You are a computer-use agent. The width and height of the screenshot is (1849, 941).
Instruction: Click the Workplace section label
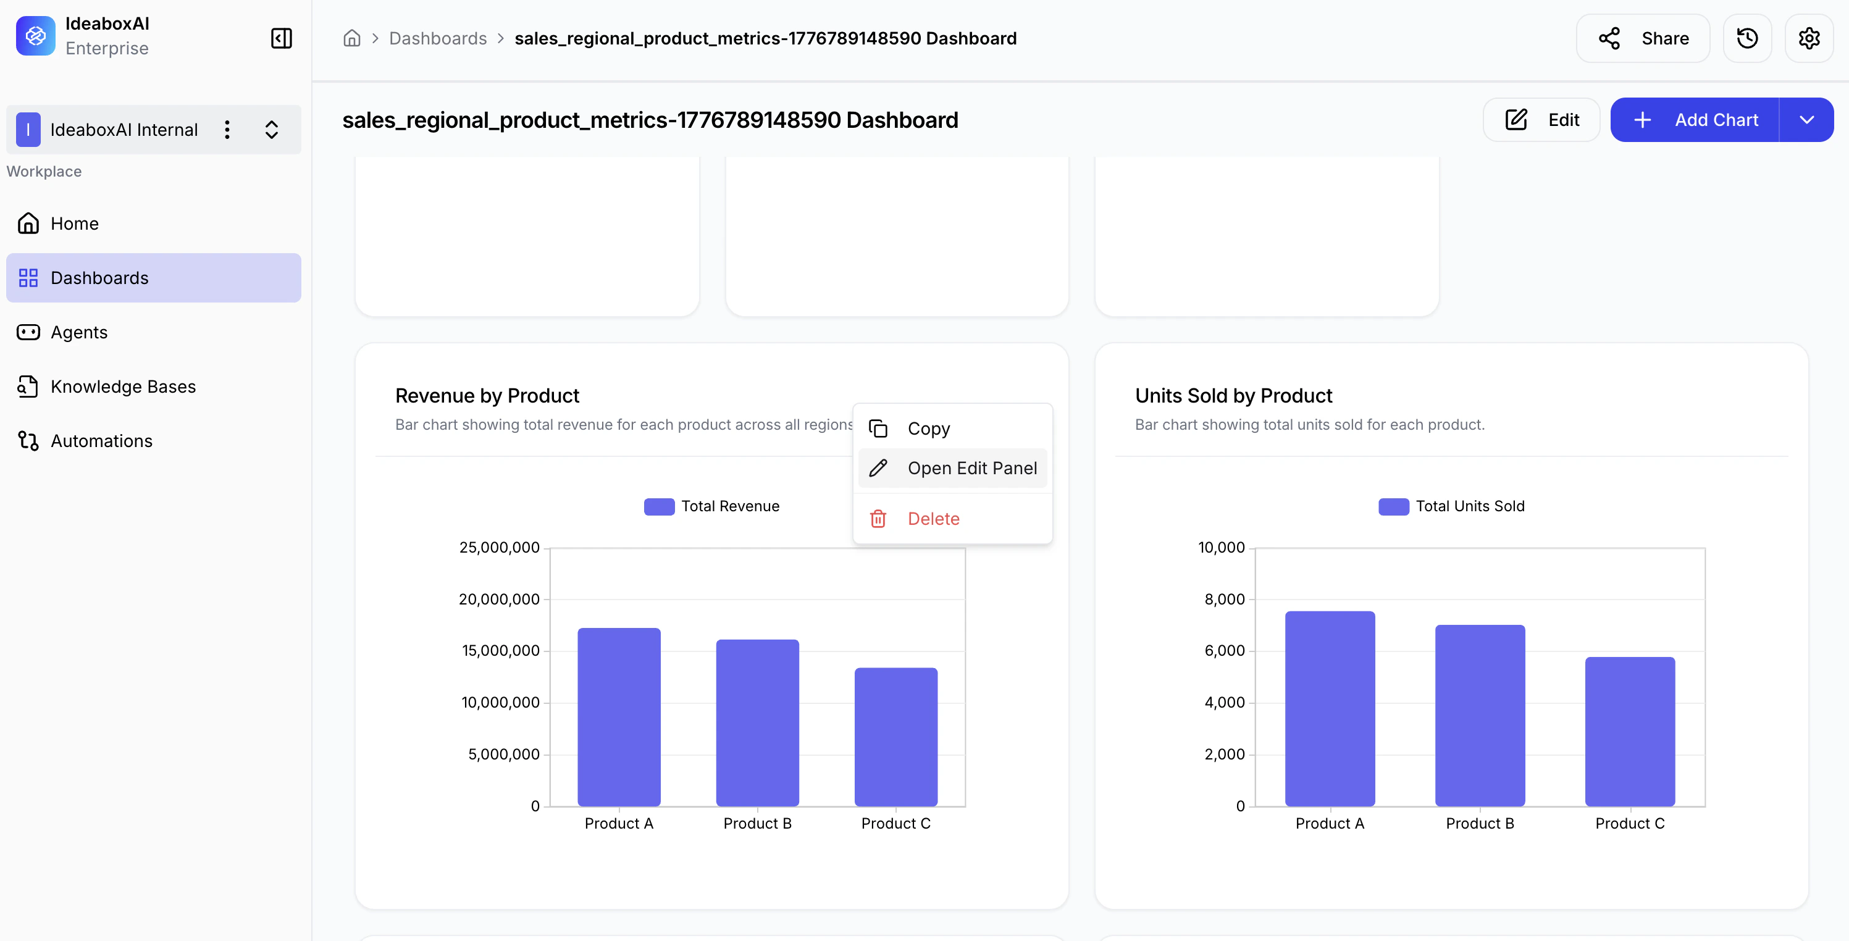tap(44, 172)
